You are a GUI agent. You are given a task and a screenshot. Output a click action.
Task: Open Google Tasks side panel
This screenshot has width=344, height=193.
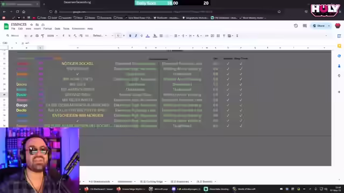tap(339, 56)
